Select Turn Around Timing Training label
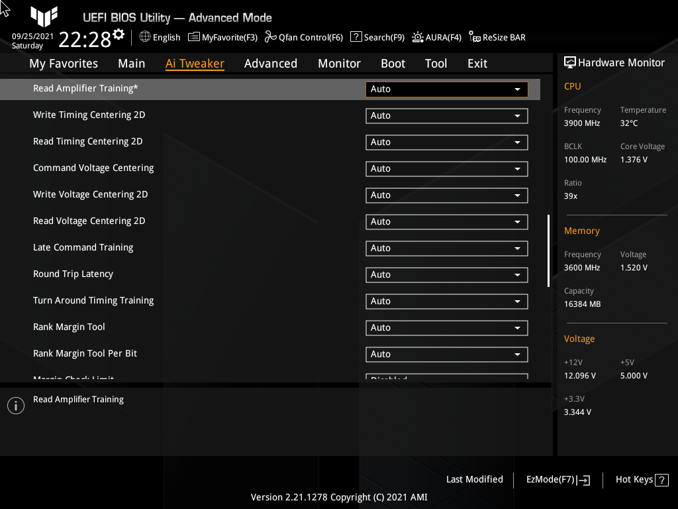Viewport: 678px width, 509px height. point(93,300)
